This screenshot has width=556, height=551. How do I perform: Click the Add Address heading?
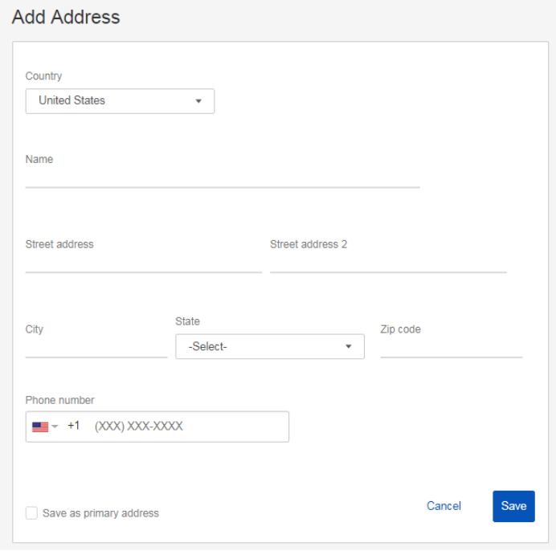(x=66, y=17)
